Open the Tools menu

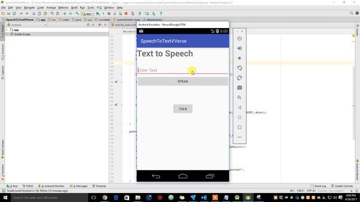91,7
